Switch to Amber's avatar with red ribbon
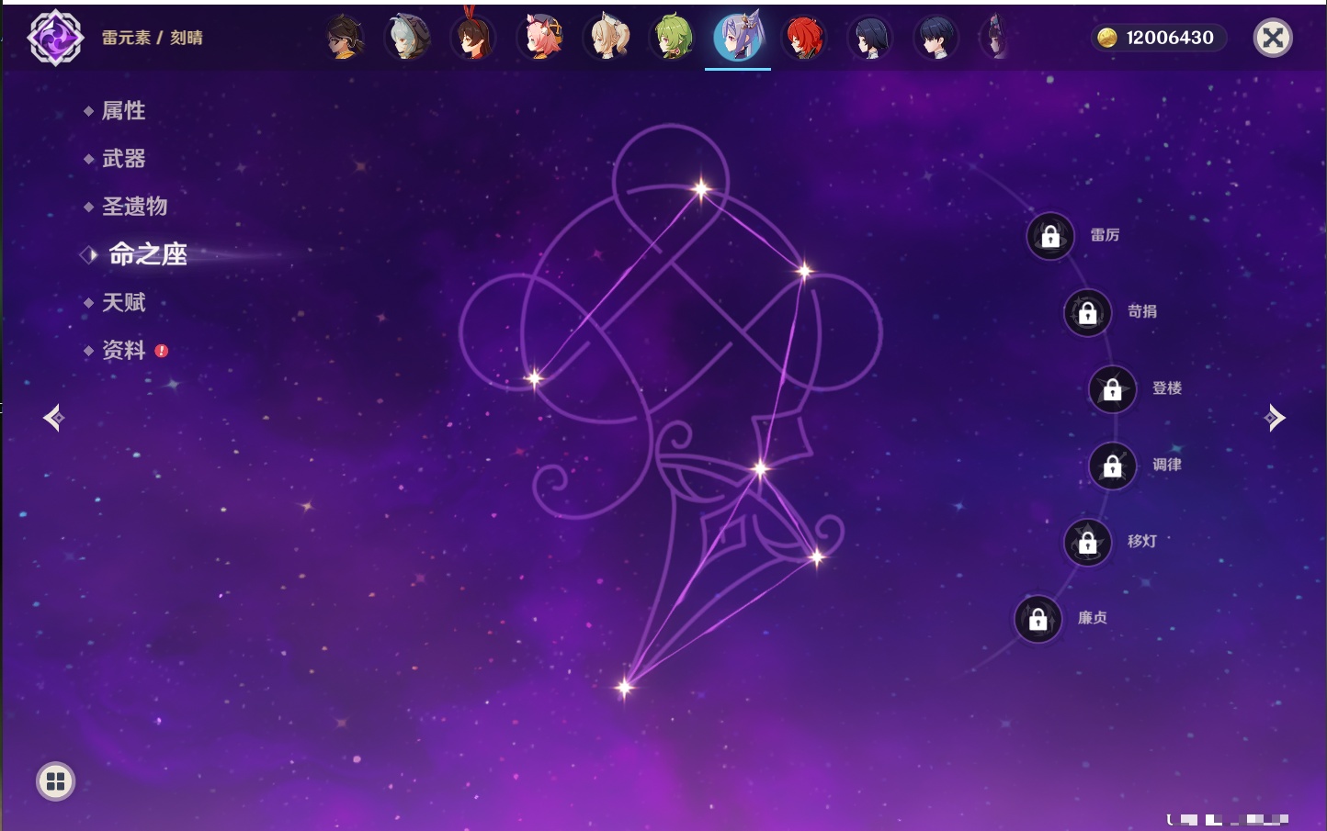This screenshot has height=831, width=1327. (x=473, y=37)
